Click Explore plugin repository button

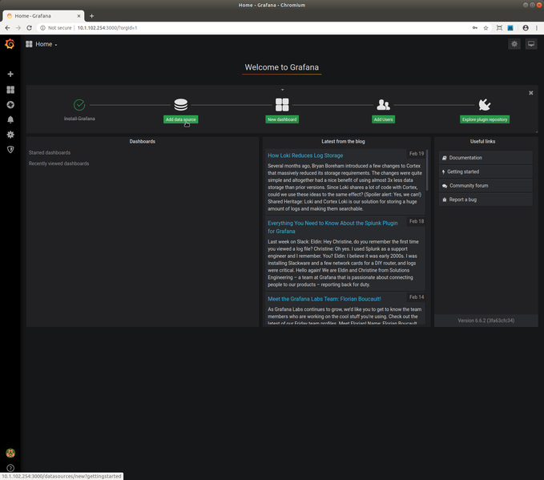point(485,119)
